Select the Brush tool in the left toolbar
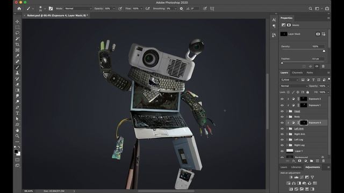The width and height of the screenshot is (344, 193). point(17,67)
